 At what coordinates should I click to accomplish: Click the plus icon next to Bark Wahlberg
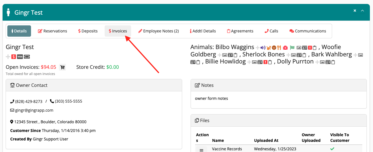[x=355, y=55]
